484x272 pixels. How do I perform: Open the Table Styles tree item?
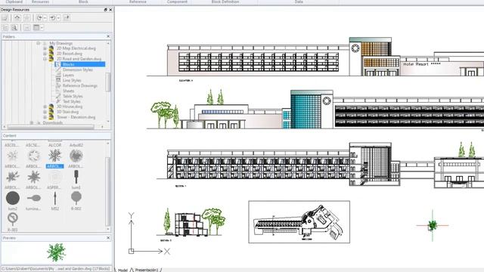coord(73,96)
